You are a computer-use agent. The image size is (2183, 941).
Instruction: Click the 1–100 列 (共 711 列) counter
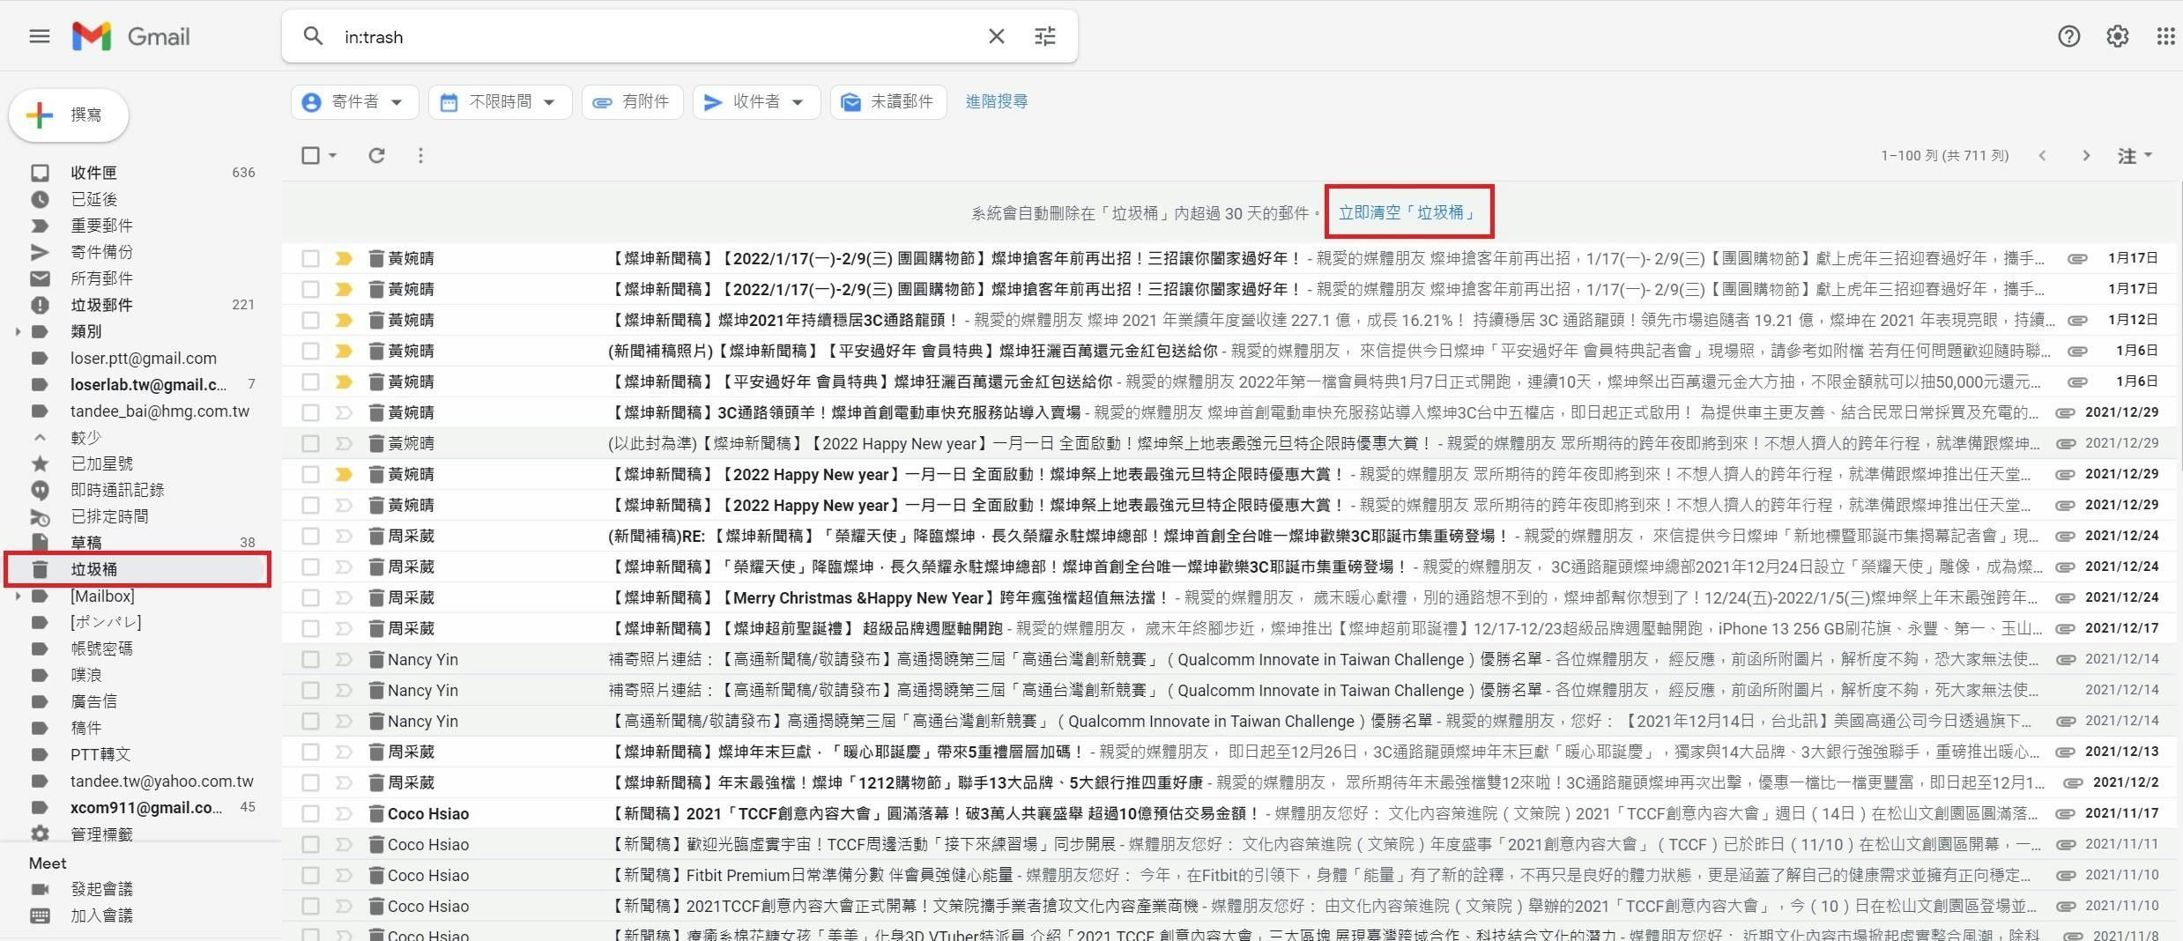(1944, 156)
